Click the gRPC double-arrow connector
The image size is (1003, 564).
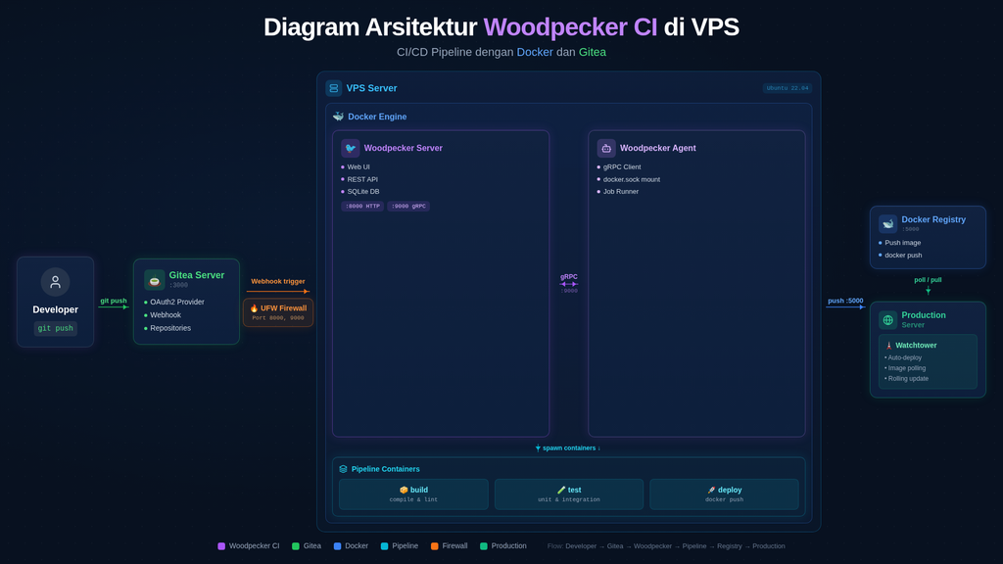click(x=569, y=284)
